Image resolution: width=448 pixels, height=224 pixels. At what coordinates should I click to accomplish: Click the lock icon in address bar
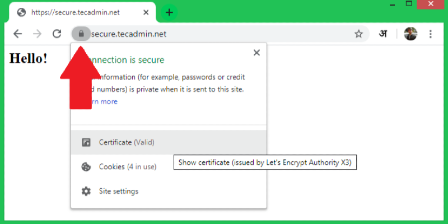[x=81, y=34]
